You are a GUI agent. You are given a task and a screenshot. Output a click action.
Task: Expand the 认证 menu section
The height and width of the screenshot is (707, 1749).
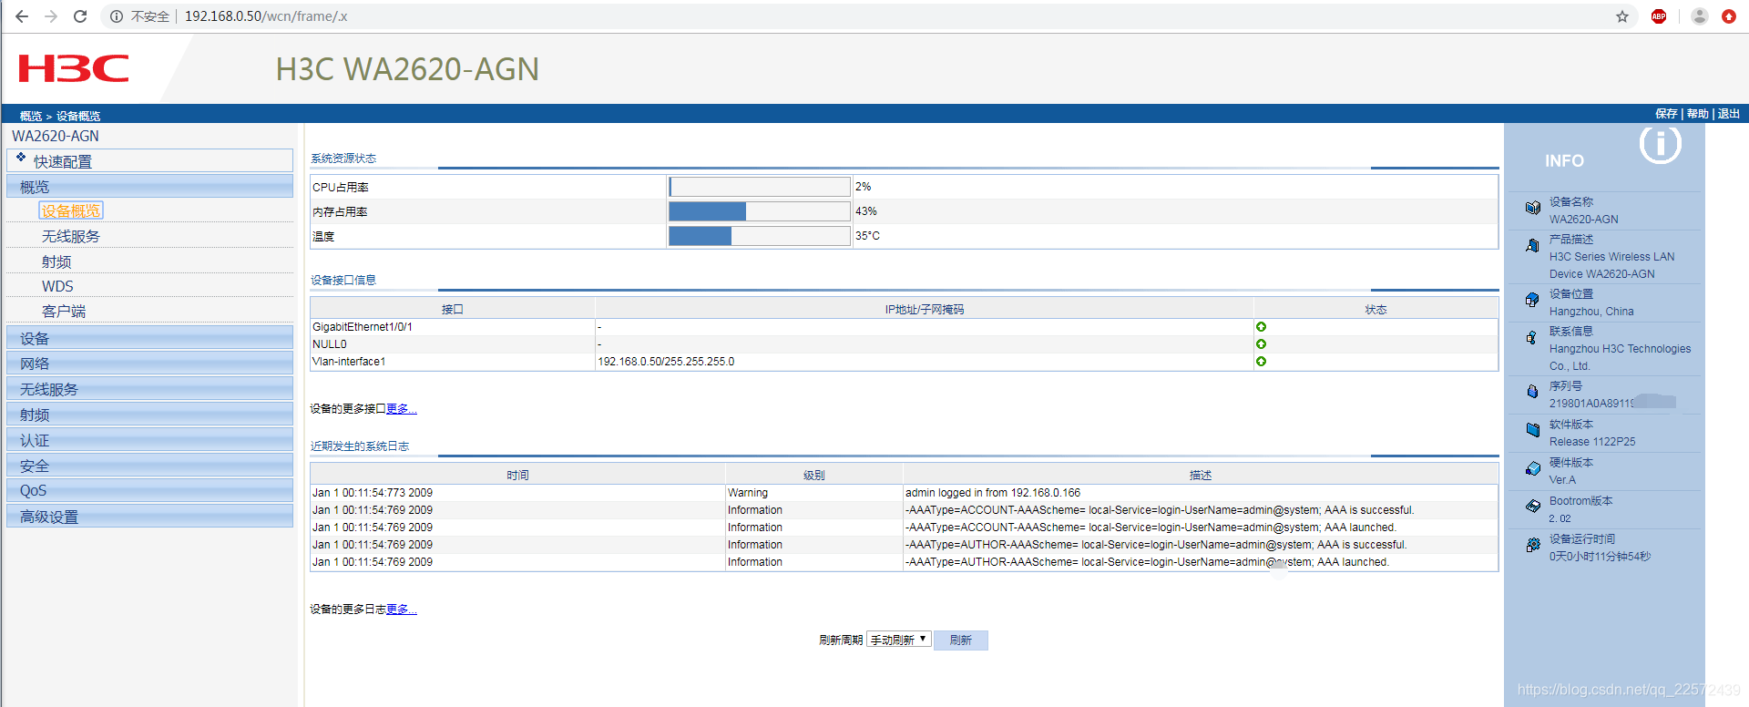click(x=149, y=440)
